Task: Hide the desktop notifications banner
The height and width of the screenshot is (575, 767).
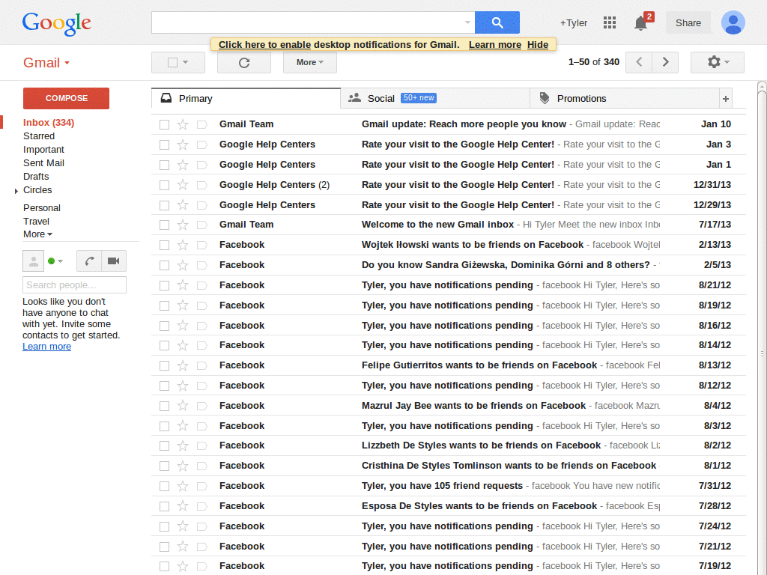Action: [x=538, y=45]
